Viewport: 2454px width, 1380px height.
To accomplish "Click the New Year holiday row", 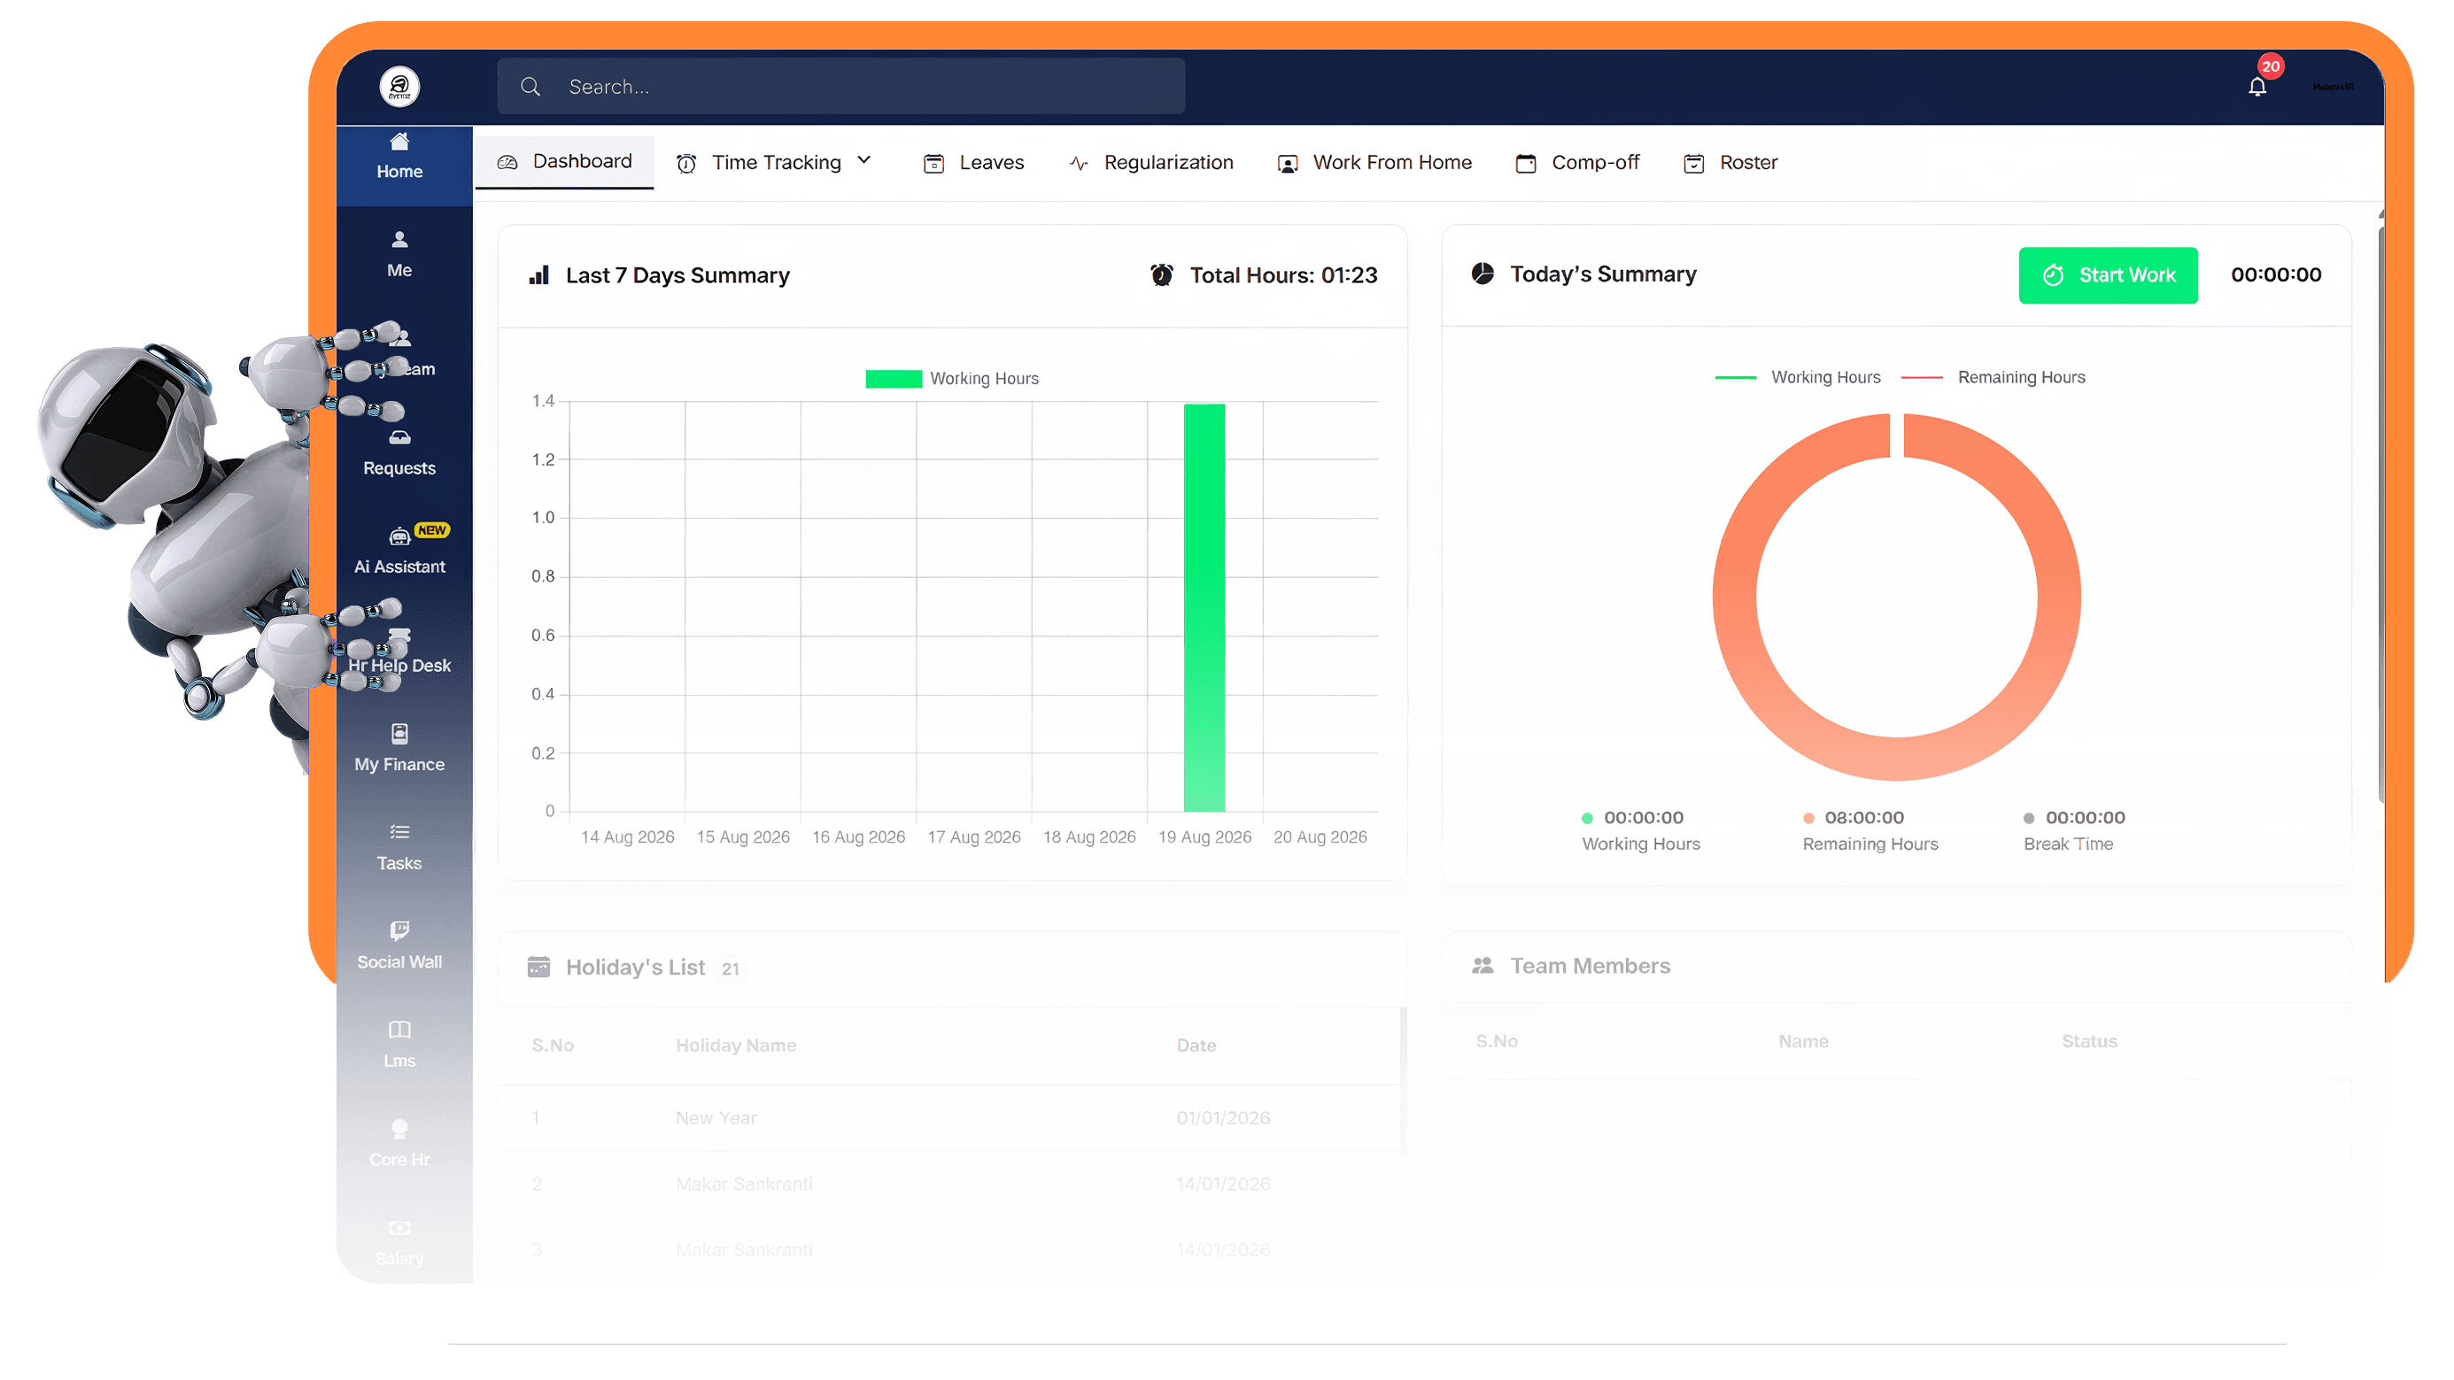I will tap(949, 1117).
